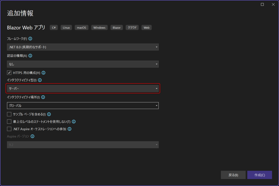Click info icon next to インタラクティビティ場所

43,97
